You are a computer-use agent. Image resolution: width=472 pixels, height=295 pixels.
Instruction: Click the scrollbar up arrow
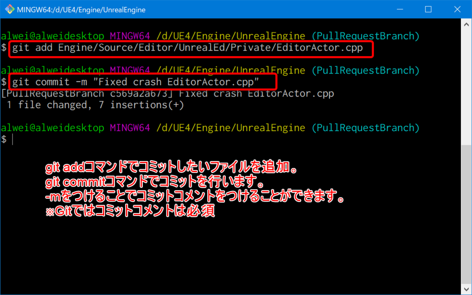point(466,24)
